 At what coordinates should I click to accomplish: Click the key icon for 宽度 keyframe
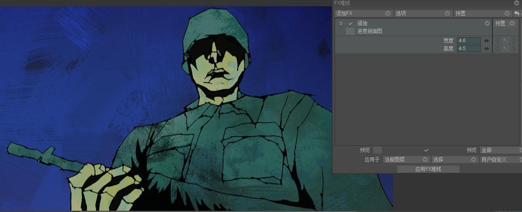[x=505, y=41]
